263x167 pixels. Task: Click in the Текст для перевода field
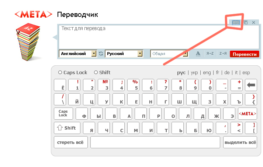click(159, 37)
